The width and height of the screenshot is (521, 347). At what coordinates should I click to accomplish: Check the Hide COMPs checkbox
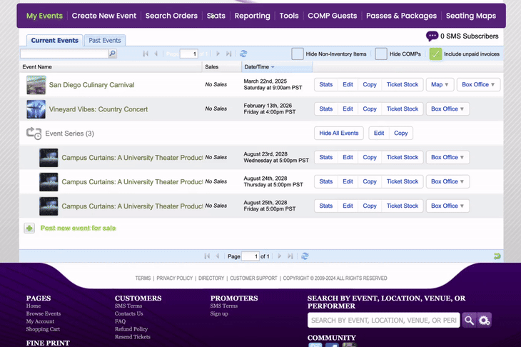pyautogui.click(x=381, y=54)
